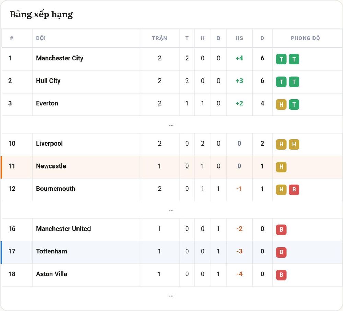Click Tottenham's red B form badge
The width and height of the screenshot is (343, 311).
point(281,252)
